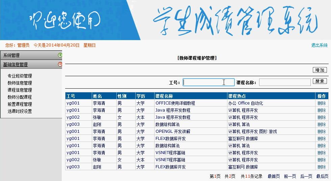Delete yg003's FLEX数据库开发 row
The width and height of the screenshot is (331, 181).
[x=322, y=167]
